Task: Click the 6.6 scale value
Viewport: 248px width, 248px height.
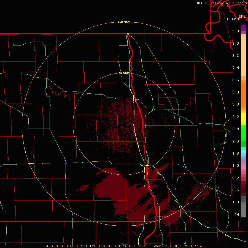Action: pos(236,80)
